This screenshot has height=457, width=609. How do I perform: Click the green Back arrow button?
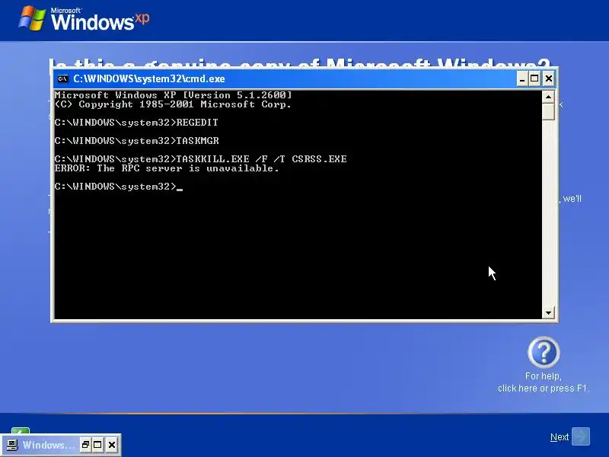pos(21,430)
